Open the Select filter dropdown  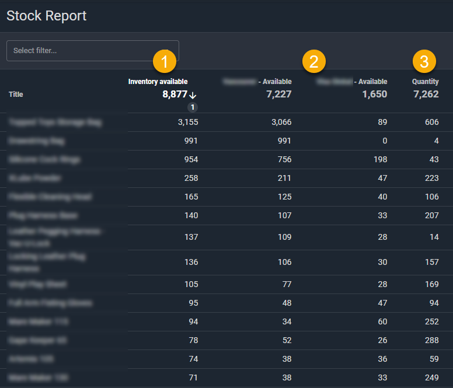92,51
